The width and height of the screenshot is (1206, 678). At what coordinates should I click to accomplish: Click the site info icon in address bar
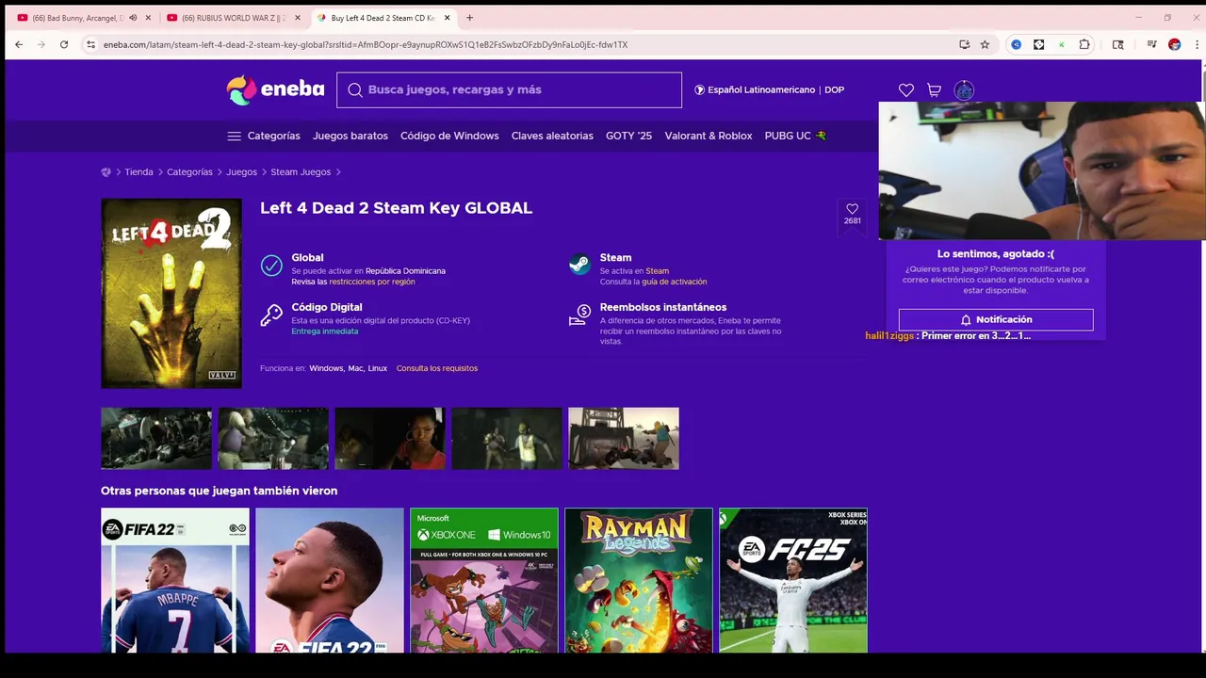[90, 44]
